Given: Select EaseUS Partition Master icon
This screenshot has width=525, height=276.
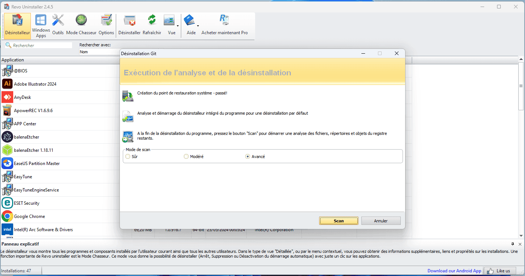Looking at the screenshot, I should click(7, 163).
